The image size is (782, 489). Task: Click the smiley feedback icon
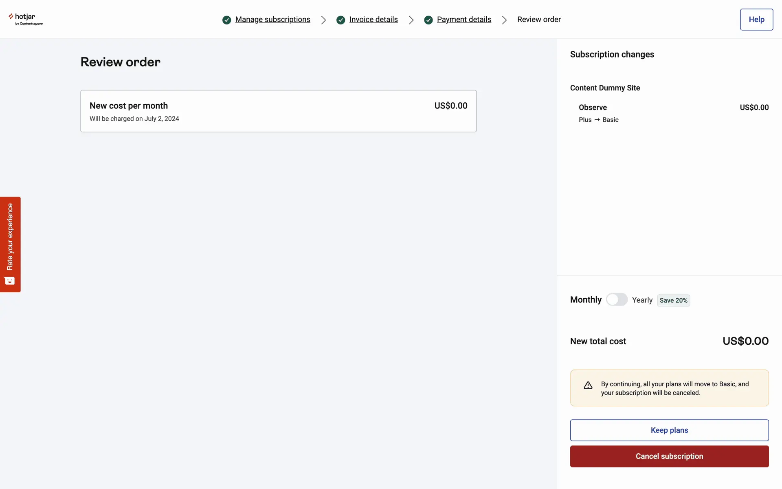point(10,281)
